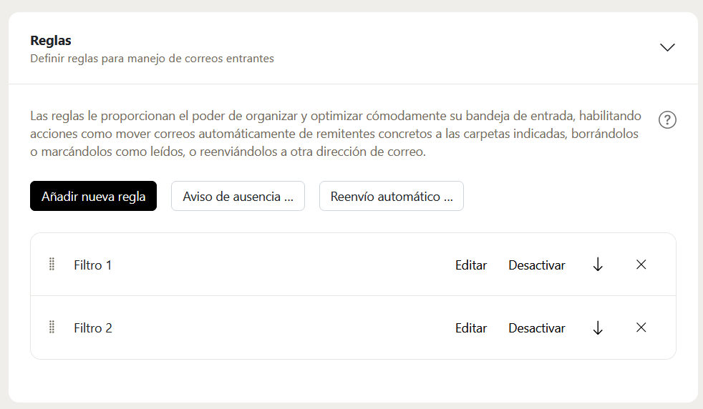Deactivate the Filtro 1 rule
This screenshot has width=703, height=409.
(537, 265)
